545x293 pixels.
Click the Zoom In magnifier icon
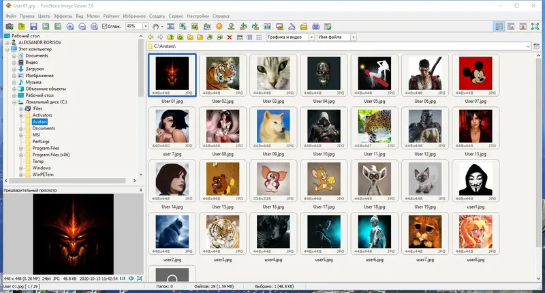point(71,26)
